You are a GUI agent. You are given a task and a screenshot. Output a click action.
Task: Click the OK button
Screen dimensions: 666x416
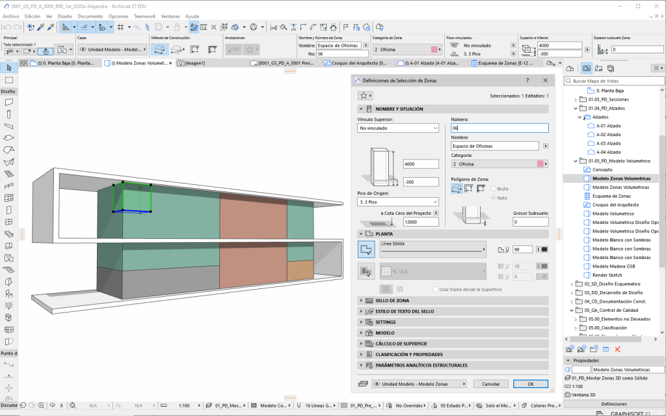[x=530, y=384]
